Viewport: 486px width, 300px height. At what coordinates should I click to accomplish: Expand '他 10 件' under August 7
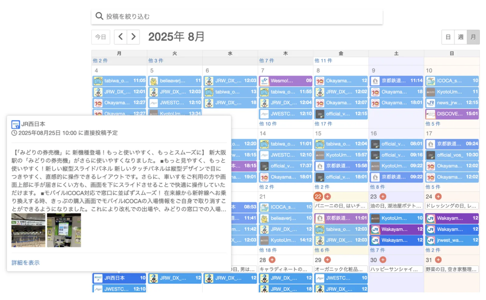click(268, 124)
